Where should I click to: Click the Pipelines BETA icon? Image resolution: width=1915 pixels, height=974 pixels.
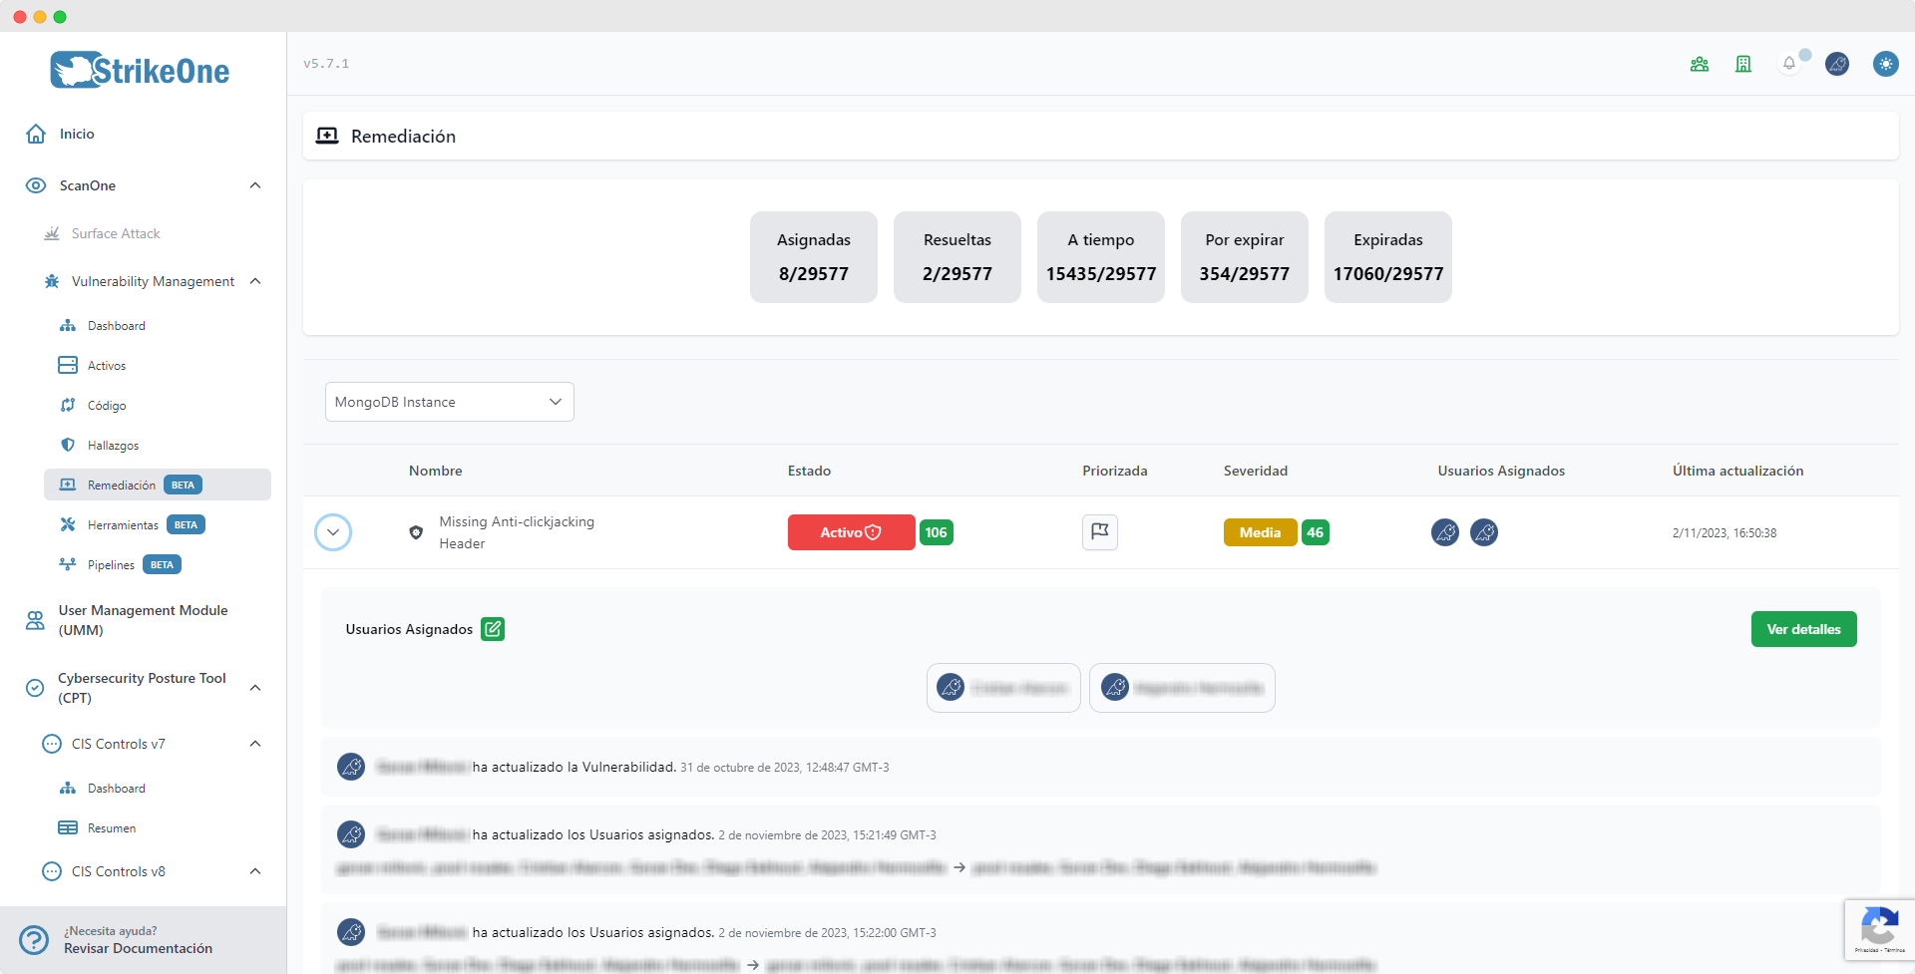click(x=67, y=564)
